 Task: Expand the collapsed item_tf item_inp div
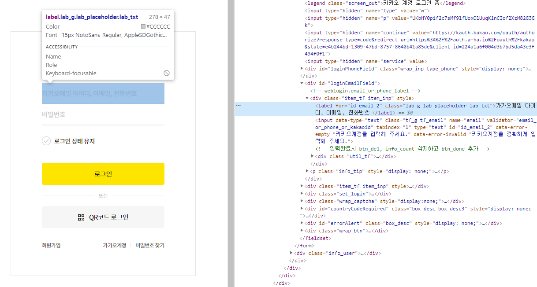(x=302, y=187)
